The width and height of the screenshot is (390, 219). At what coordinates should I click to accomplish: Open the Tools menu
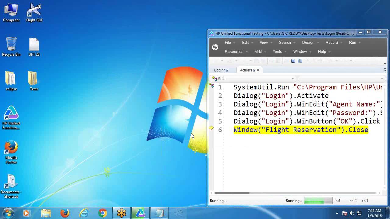tap(279, 52)
